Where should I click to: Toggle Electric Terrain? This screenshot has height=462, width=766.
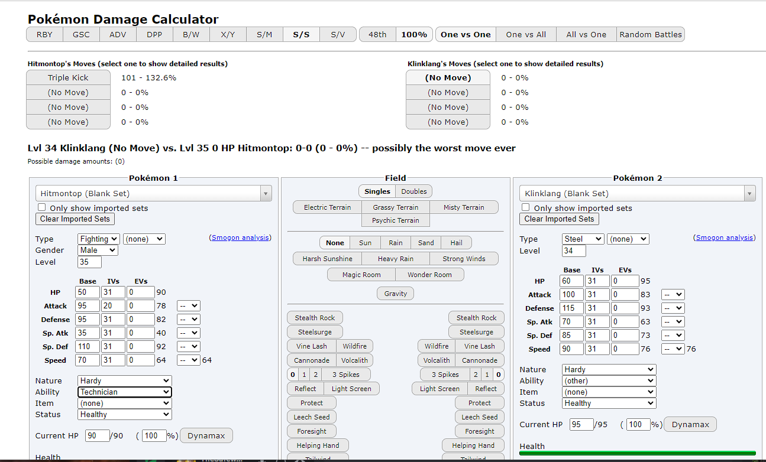coord(328,207)
